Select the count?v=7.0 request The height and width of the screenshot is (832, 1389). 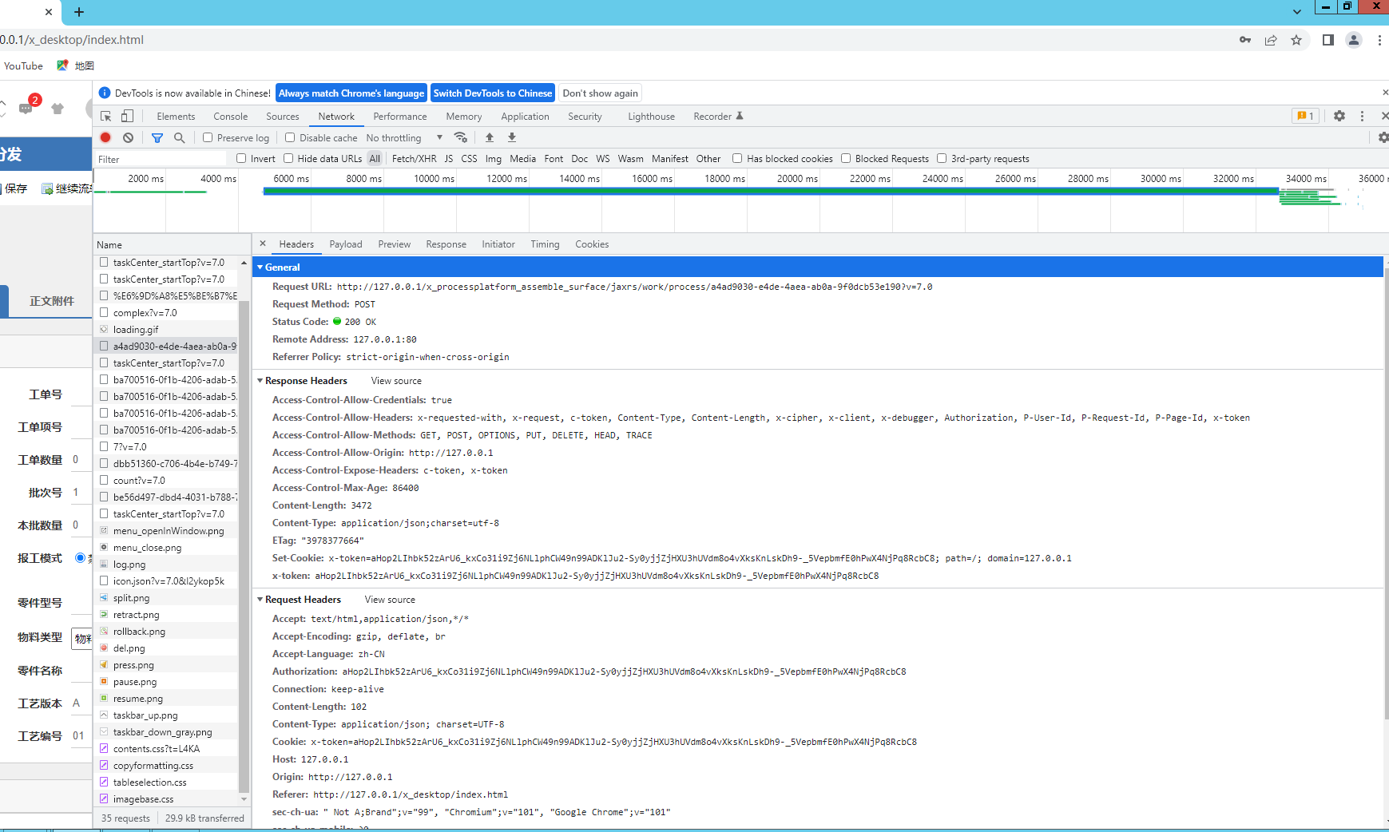click(166, 481)
